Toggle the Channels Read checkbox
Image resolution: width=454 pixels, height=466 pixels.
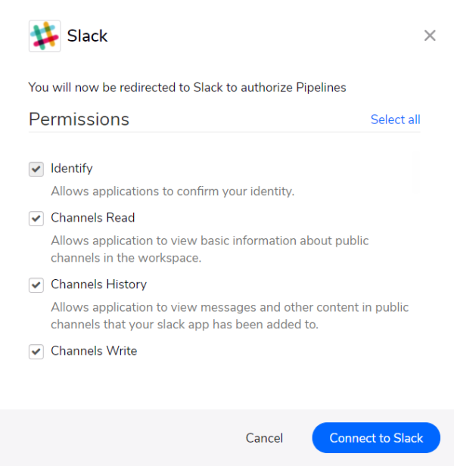[x=36, y=219]
